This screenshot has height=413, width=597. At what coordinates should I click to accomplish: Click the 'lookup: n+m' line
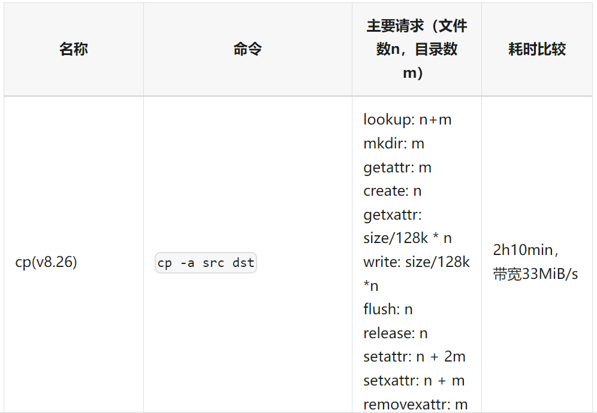point(408,120)
